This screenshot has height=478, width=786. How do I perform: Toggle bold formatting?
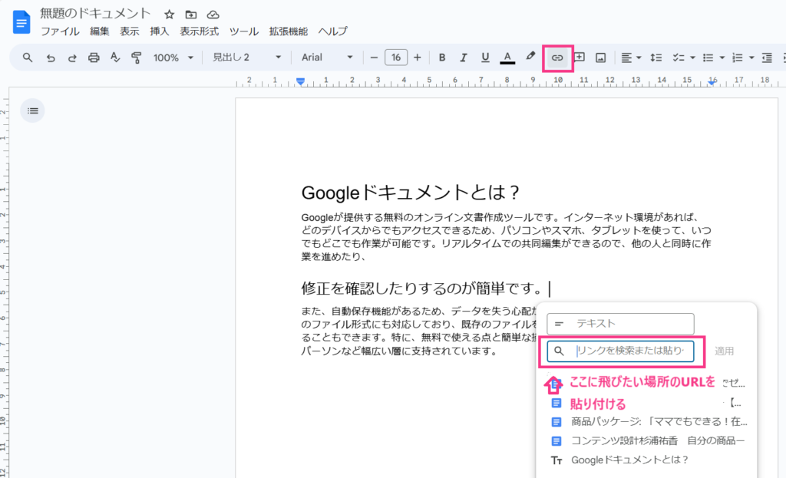click(x=442, y=58)
